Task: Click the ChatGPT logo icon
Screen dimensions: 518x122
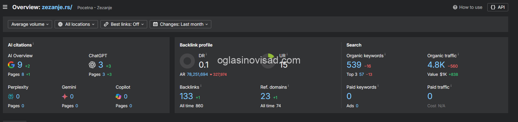Action: point(92,65)
